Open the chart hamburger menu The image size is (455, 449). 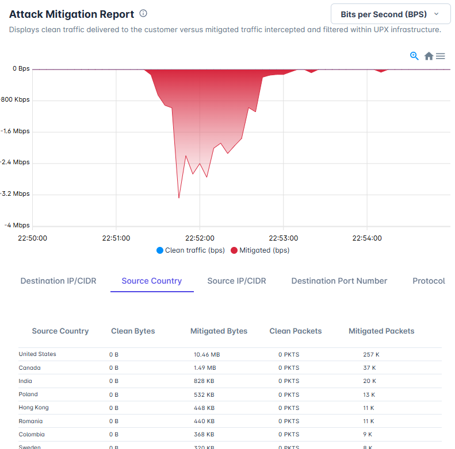pos(440,56)
